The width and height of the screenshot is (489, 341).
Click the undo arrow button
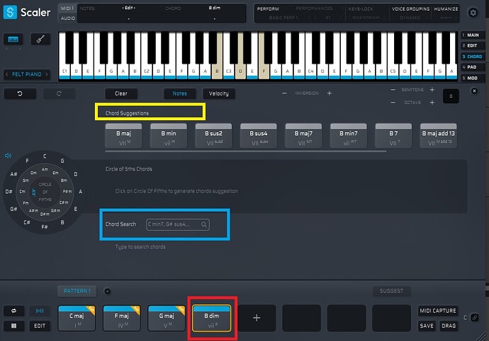click(x=20, y=93)
